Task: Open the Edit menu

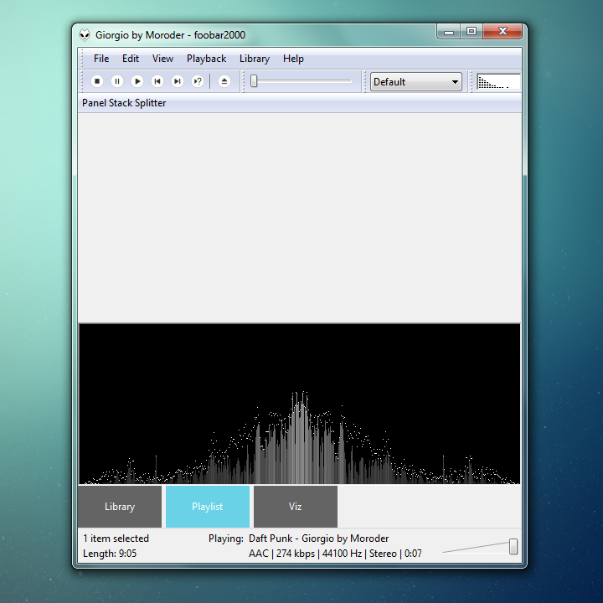Action: [131, 59]
